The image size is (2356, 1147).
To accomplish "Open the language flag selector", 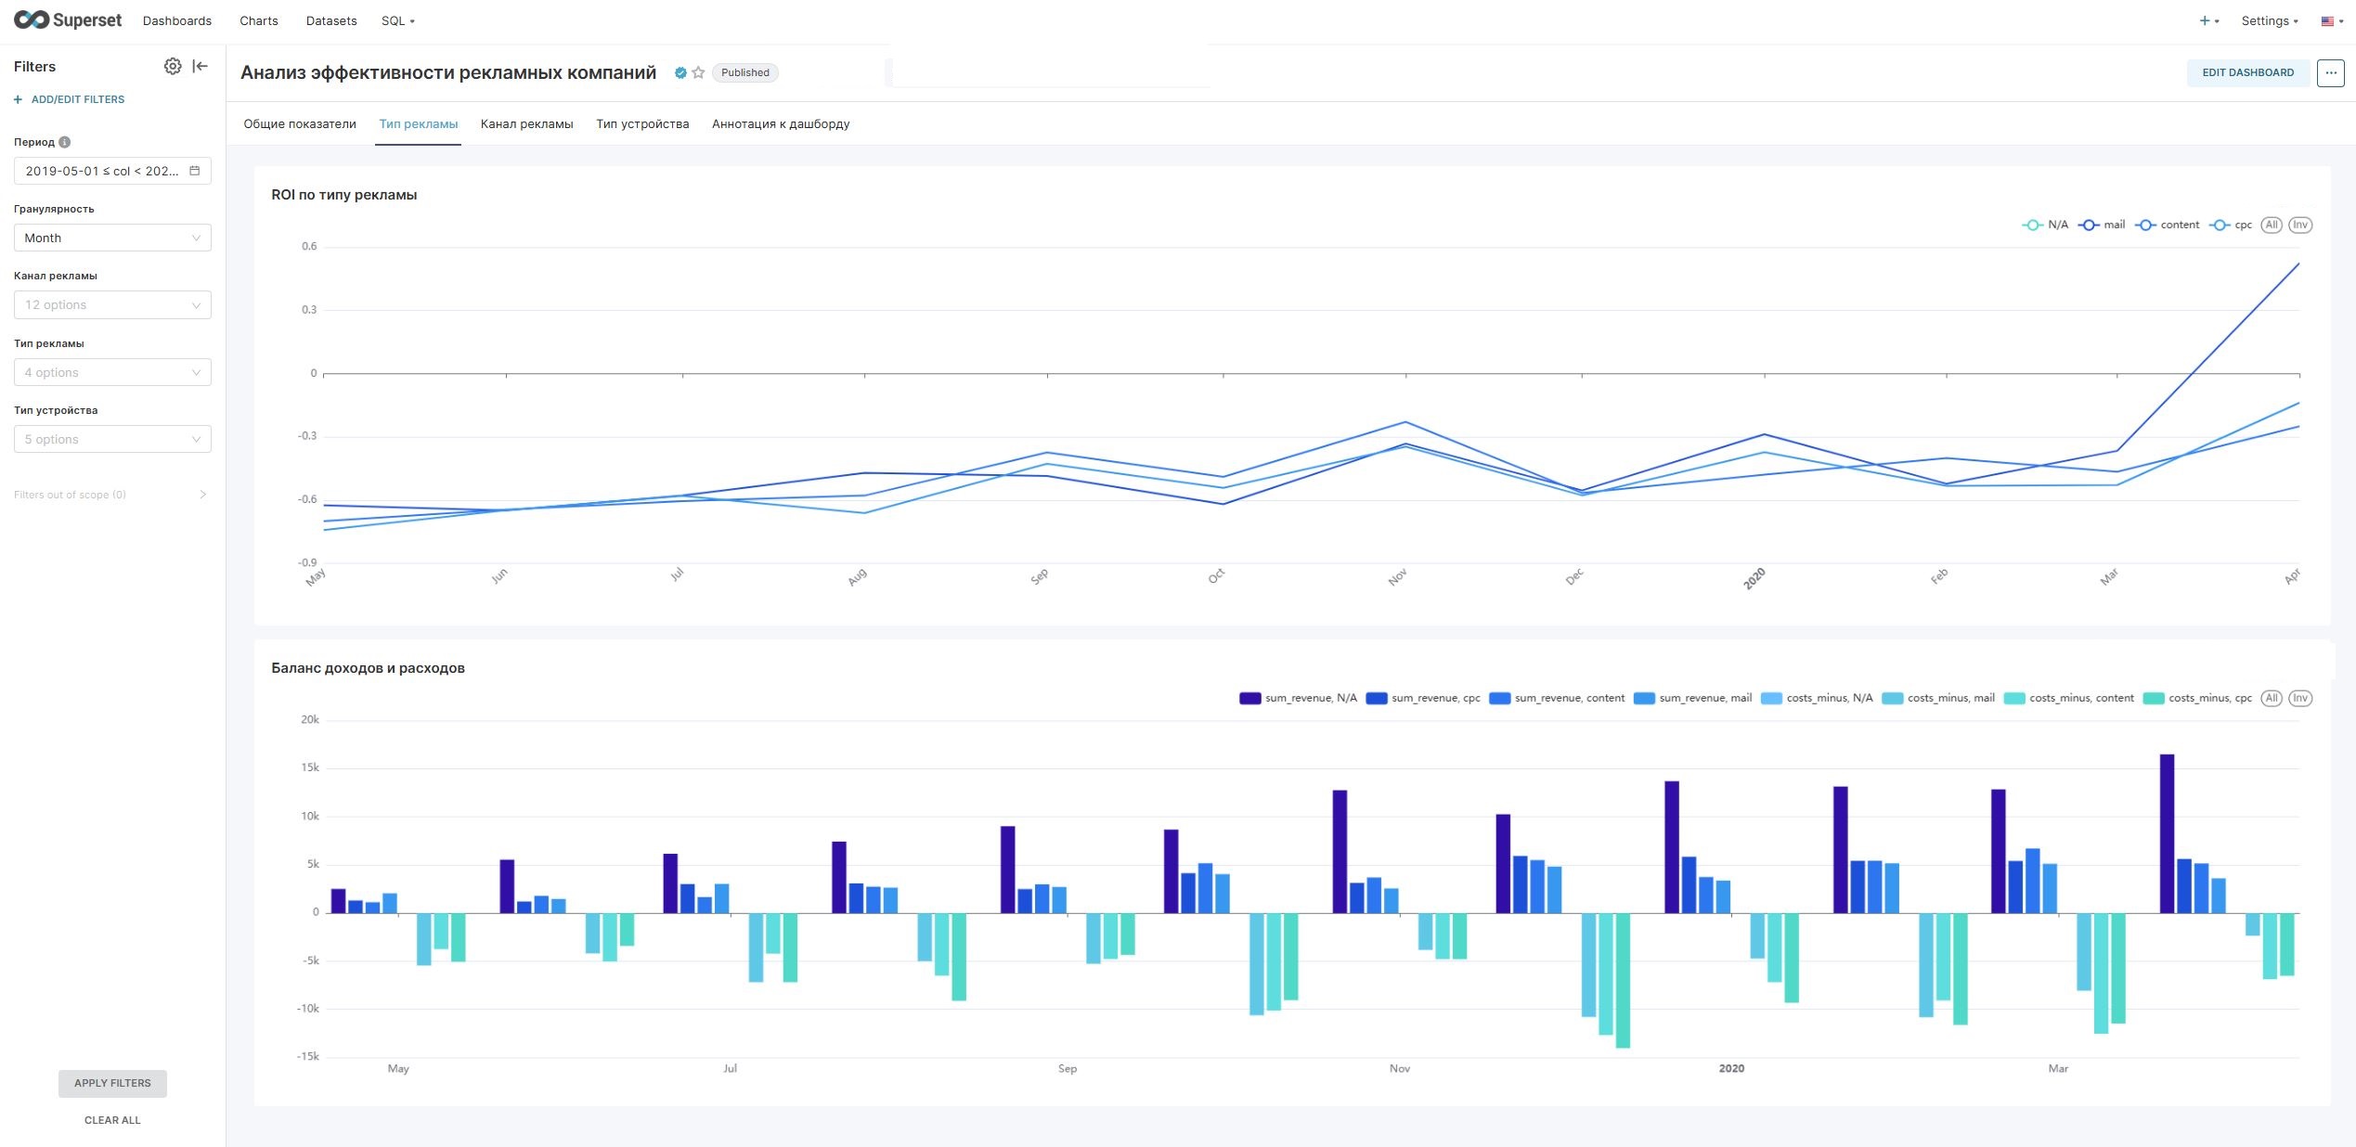I will [2332, 20].
